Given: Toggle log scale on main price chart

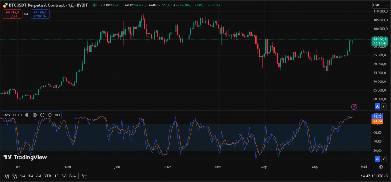Looking at the screenshot, I should 384,106.
